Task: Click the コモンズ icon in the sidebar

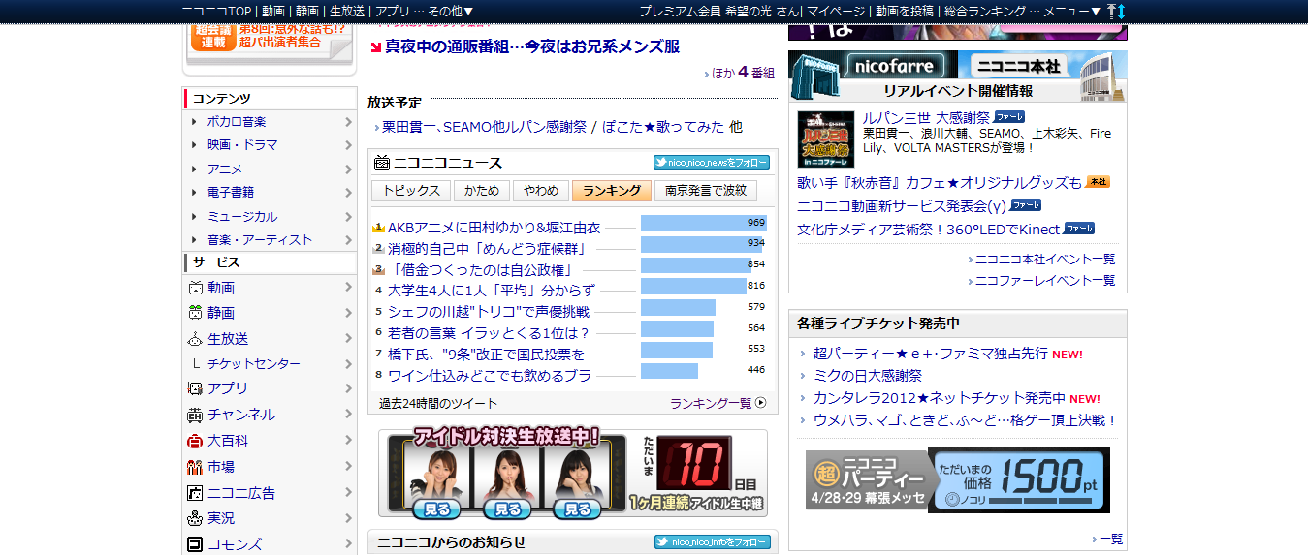Action: coord(195,544)
